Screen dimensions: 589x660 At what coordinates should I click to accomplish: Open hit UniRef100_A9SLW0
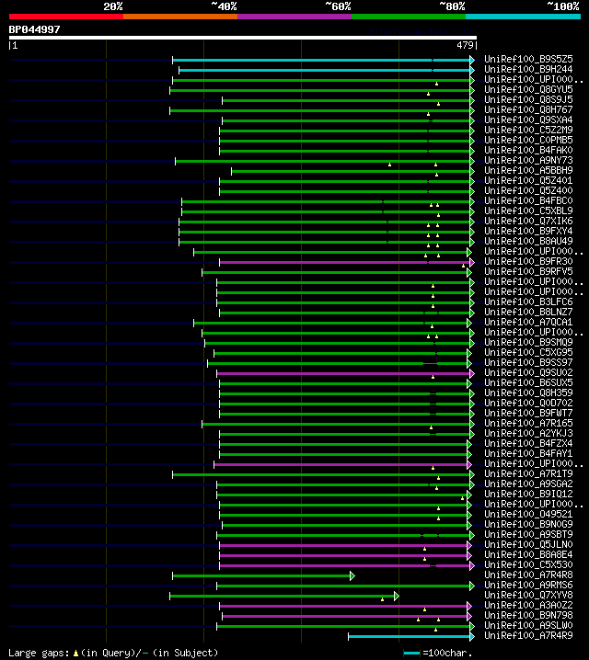tap(528, 625)
